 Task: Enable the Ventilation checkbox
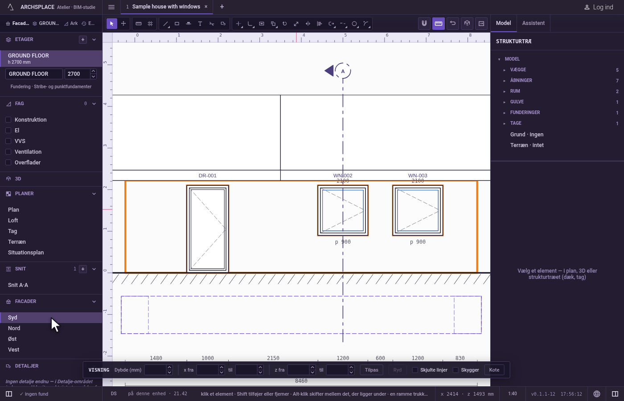[8, 152]
